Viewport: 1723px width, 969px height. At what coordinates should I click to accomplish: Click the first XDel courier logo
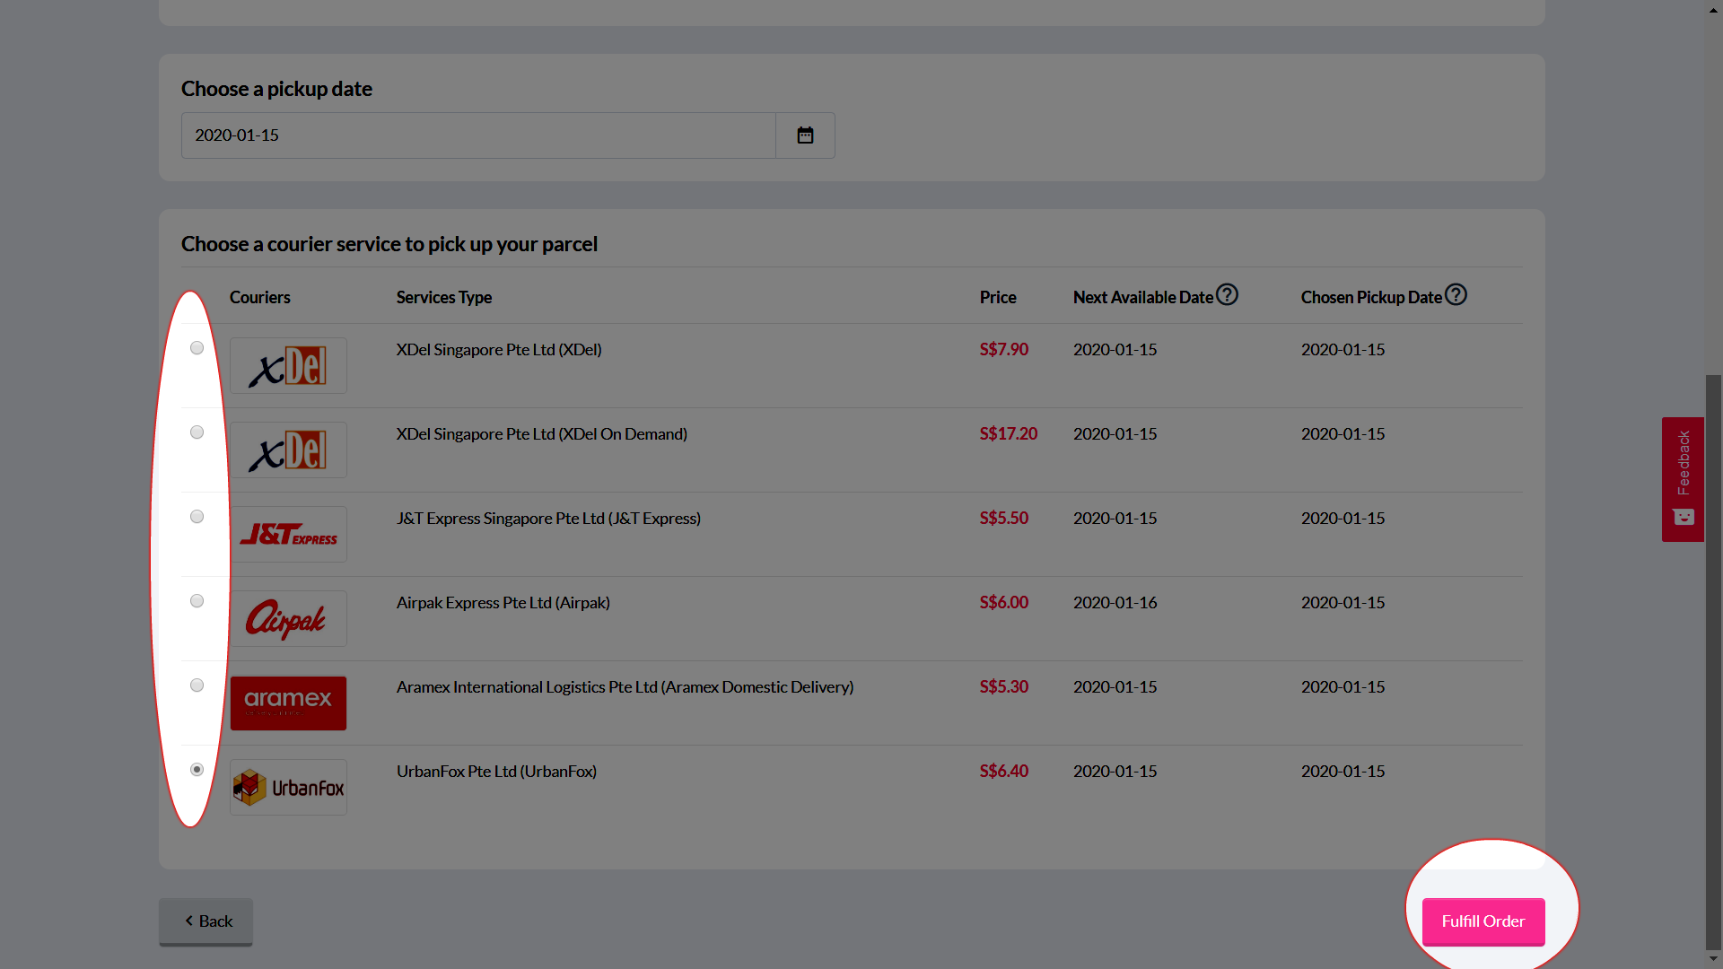(x=288, y=366)
